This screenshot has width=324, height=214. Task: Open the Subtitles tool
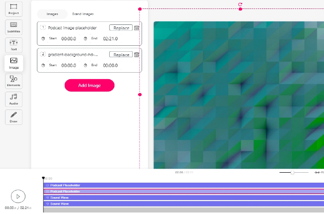[13, 27]
